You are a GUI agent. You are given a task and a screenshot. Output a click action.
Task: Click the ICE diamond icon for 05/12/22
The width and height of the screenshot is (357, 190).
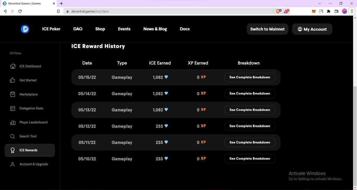(x=166, y=126)
